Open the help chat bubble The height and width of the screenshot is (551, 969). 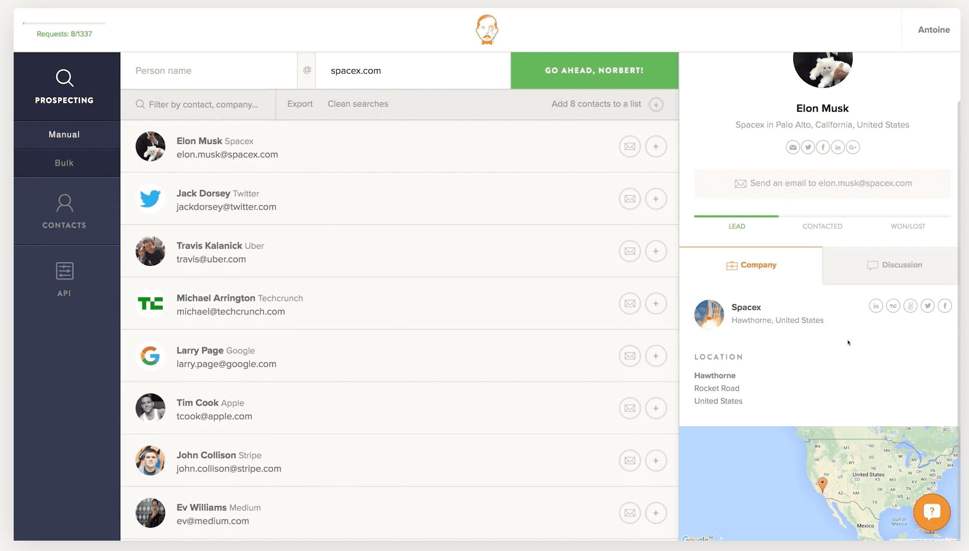pos(932,512)
